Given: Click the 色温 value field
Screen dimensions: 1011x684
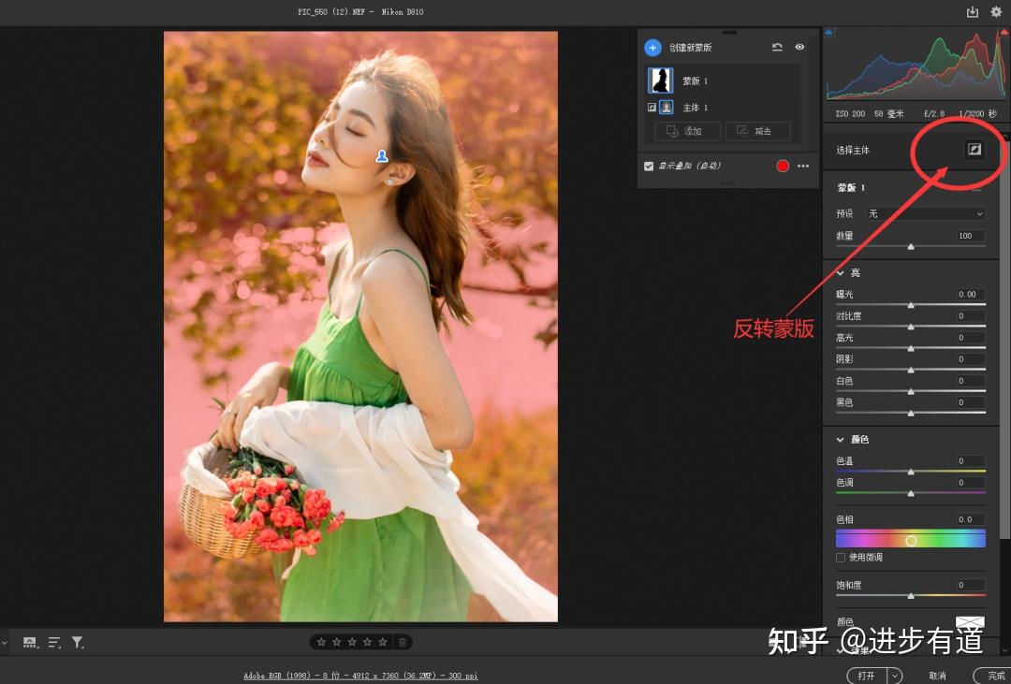Looking at the screenshot, I should click(971, 461).
